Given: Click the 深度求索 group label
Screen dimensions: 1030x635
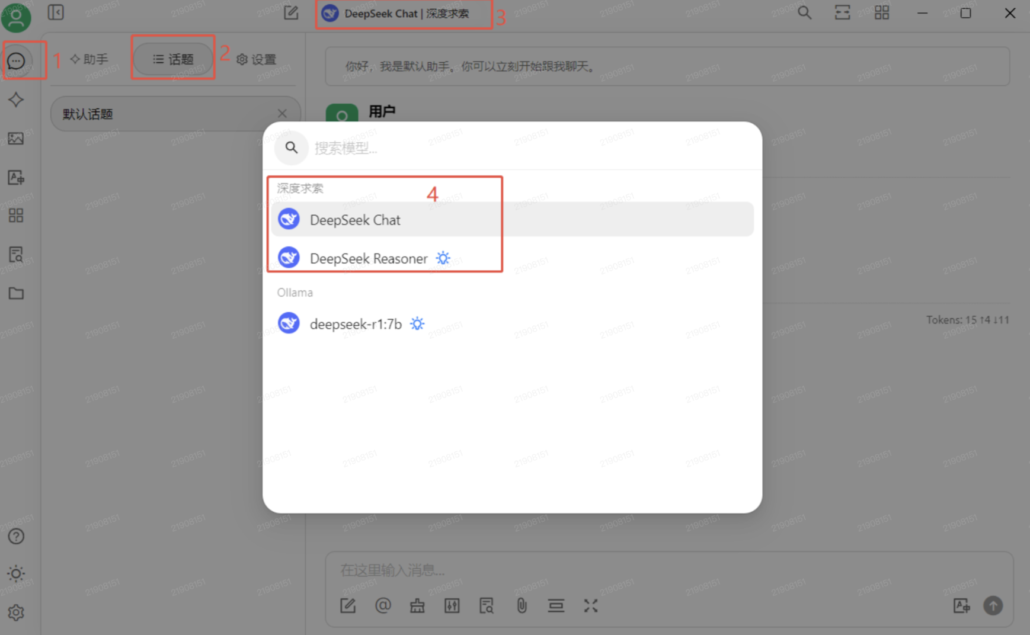Looking at the screenshot, I should [300, 188].
